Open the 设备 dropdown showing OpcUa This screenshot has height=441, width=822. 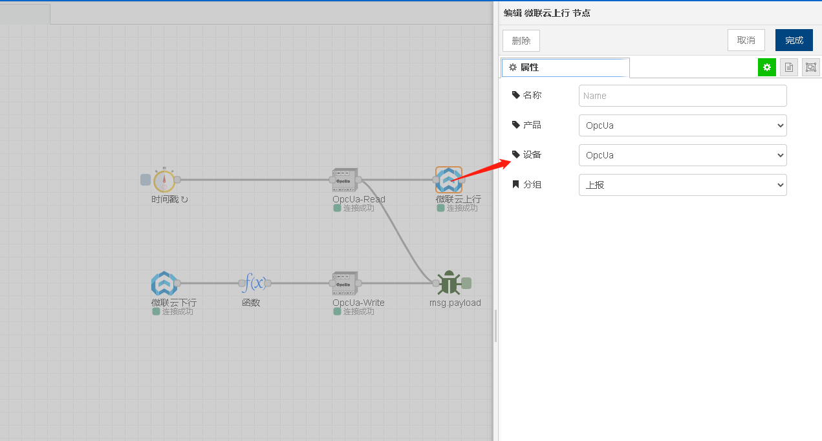point(683,155)
